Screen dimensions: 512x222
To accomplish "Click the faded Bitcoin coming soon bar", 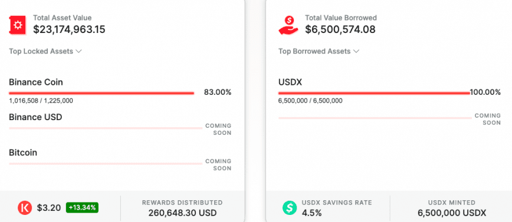I will pos(106,163).
